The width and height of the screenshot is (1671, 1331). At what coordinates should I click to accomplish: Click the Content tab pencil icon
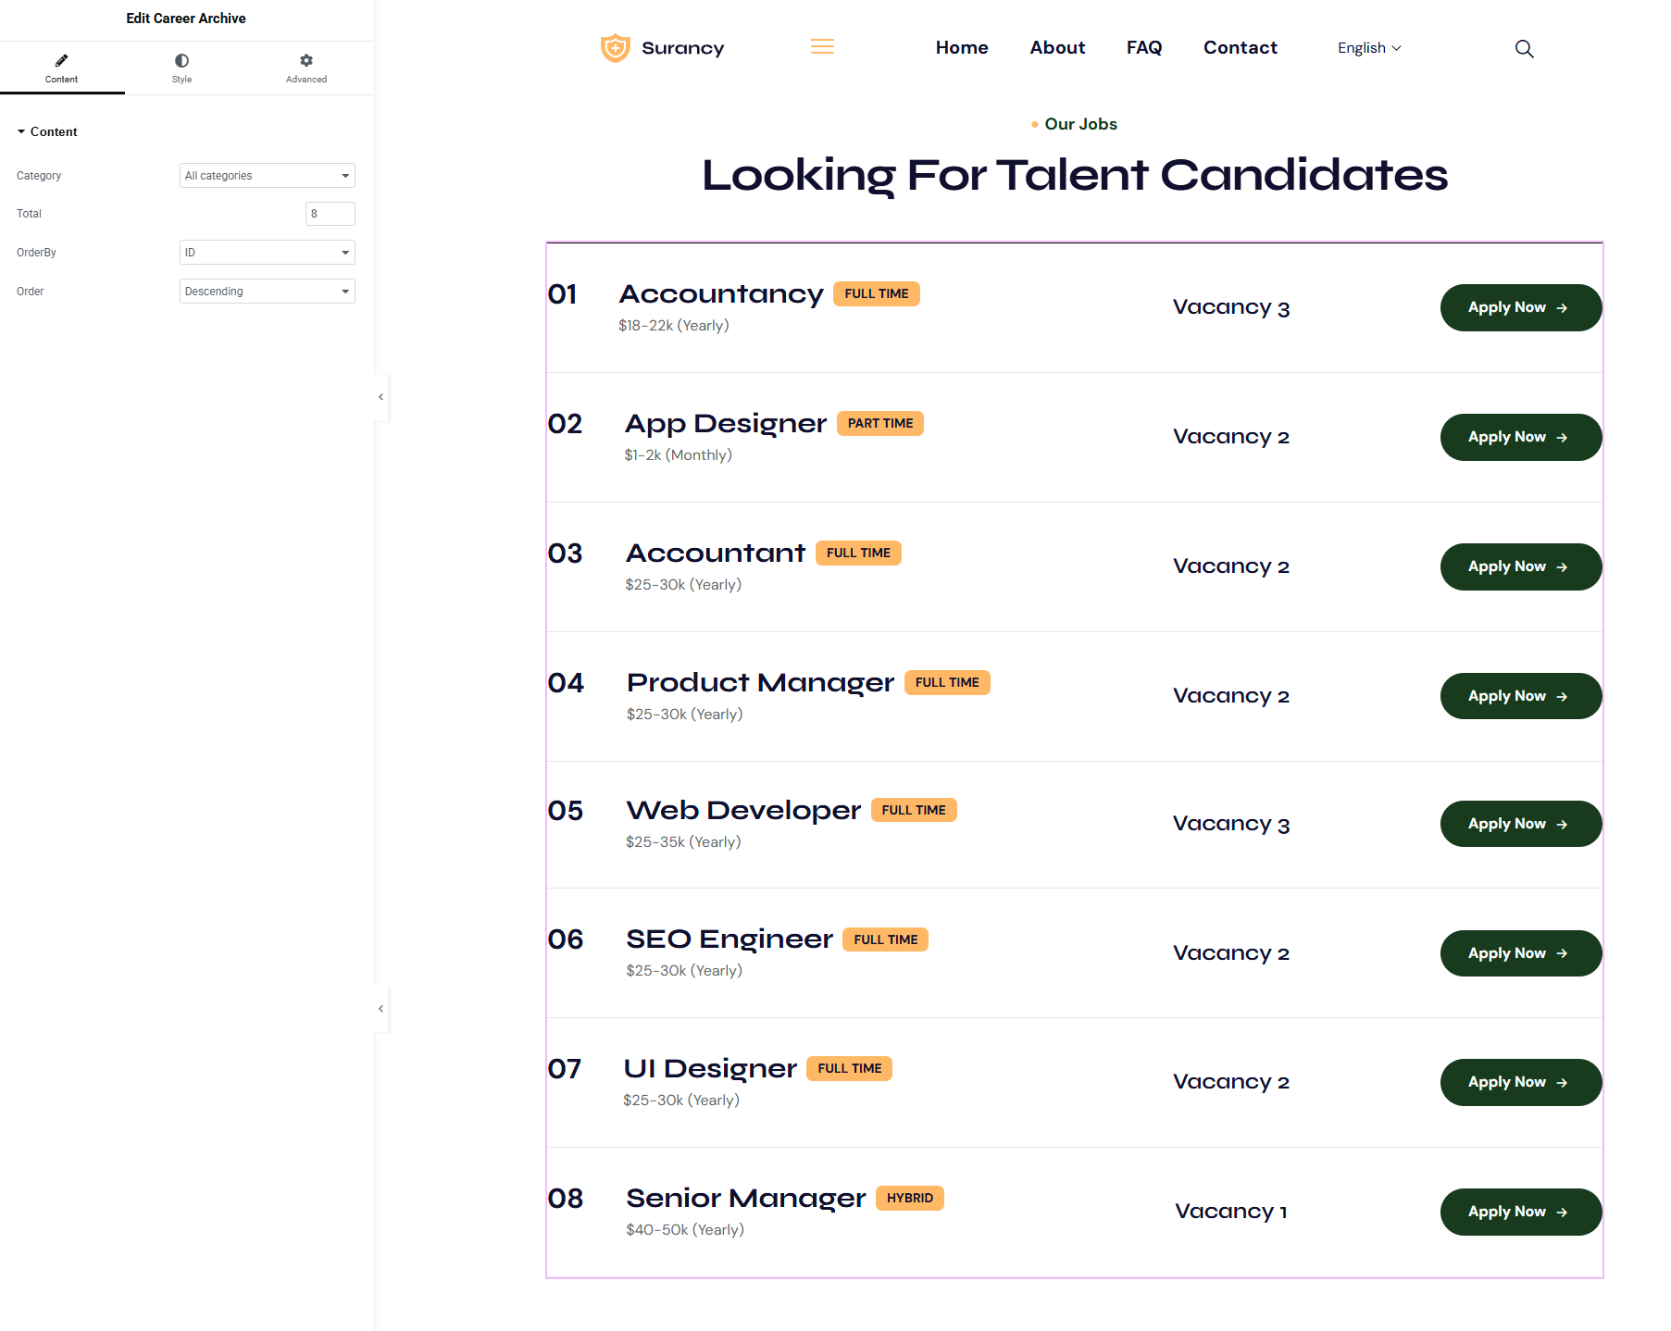click(x=61, y=61)
